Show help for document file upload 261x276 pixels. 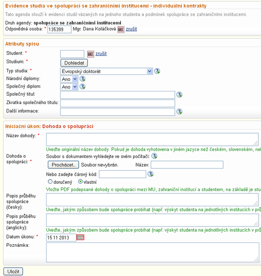coord(154,156)
